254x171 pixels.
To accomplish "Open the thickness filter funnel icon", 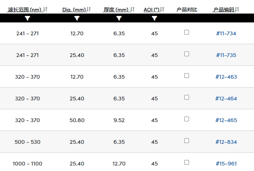I will 119,18.
